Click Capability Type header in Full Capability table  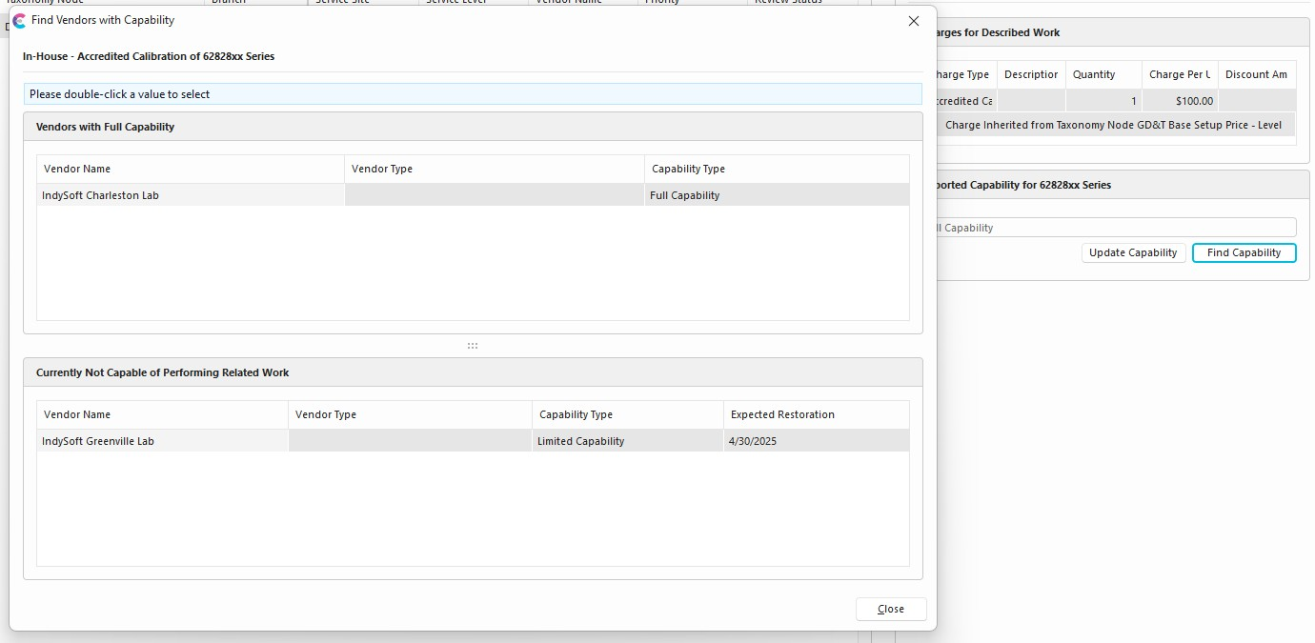[777, 169]
